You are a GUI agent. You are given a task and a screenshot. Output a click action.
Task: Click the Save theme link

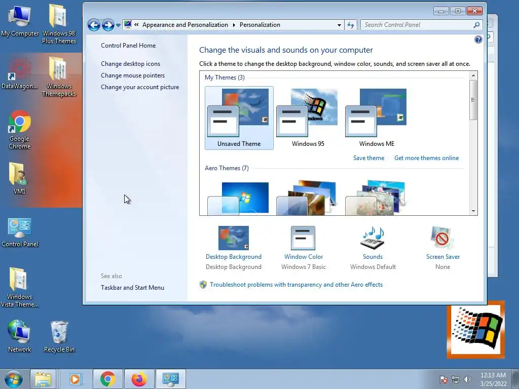click(369, 158)
